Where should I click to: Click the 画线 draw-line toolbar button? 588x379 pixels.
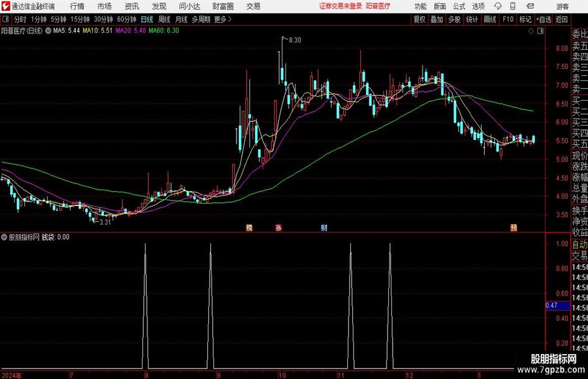490,19
